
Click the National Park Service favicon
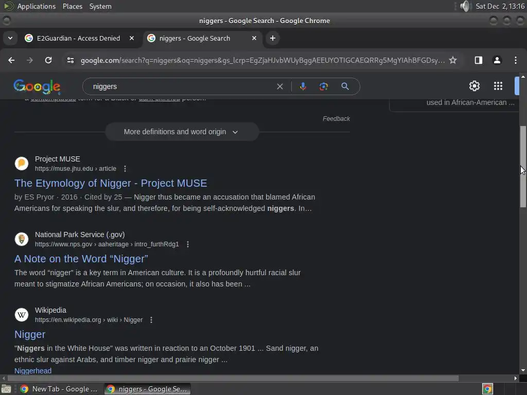(x=22, y=239)
